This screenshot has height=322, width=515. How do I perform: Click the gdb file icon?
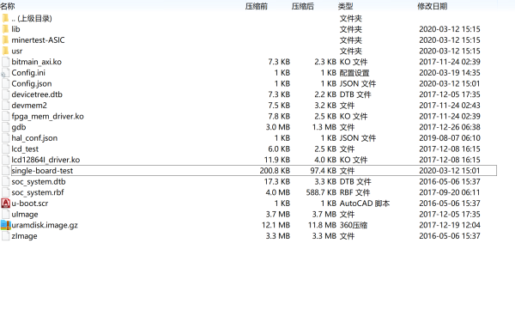5,127
